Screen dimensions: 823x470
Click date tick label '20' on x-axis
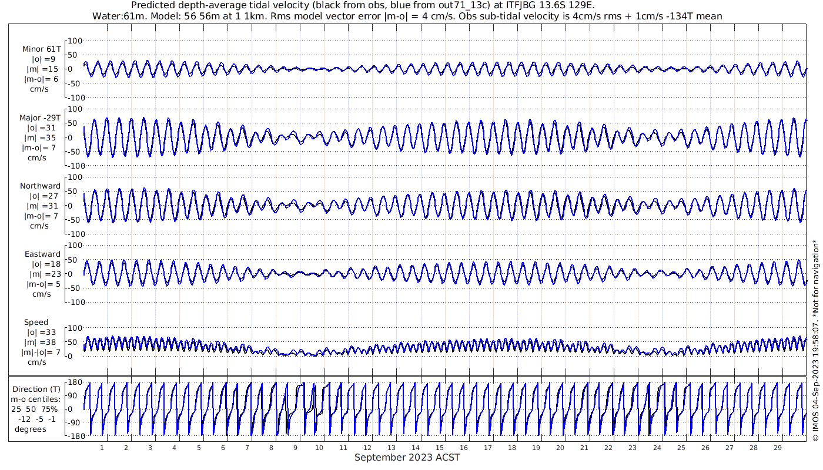[x=560, y=448]
